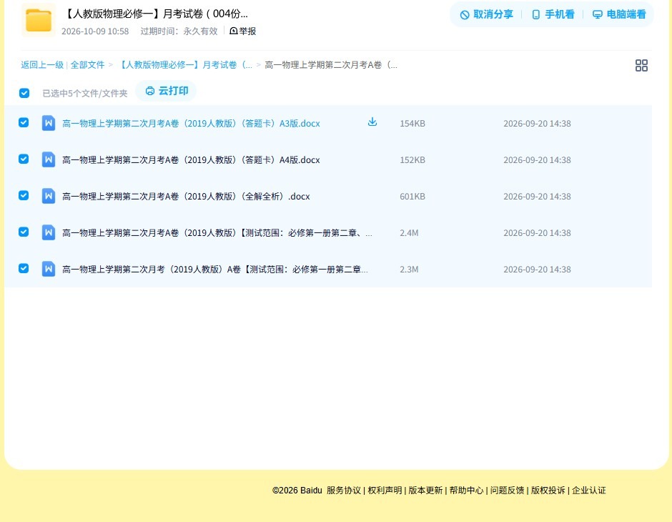Click the 电脑端看 button
The height and width of the screenshot is (522, 672).
(x=619, y=14)
